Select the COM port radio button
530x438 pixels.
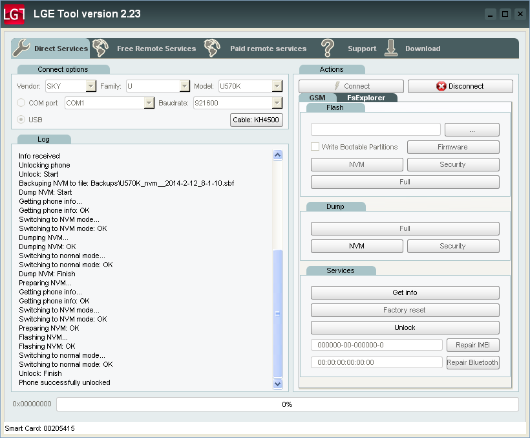[x=21, y=103]
